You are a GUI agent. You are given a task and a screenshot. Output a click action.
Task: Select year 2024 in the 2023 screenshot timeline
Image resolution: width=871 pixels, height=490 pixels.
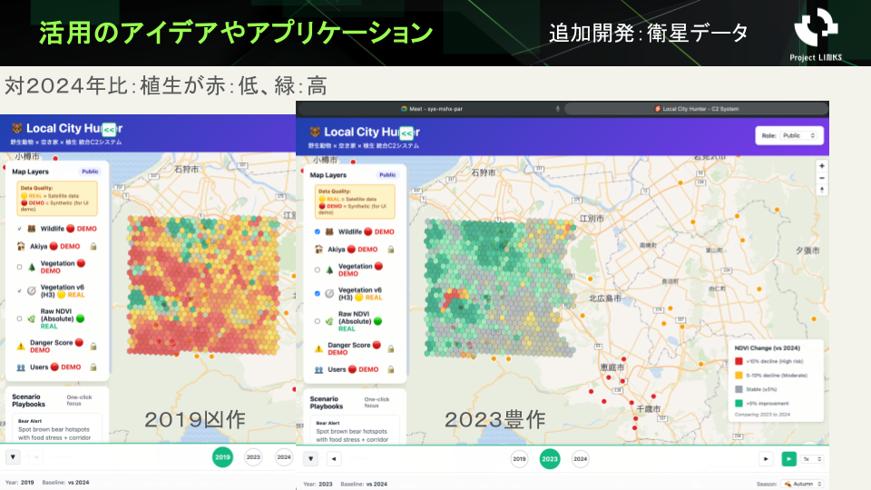[x=580, y=459]
